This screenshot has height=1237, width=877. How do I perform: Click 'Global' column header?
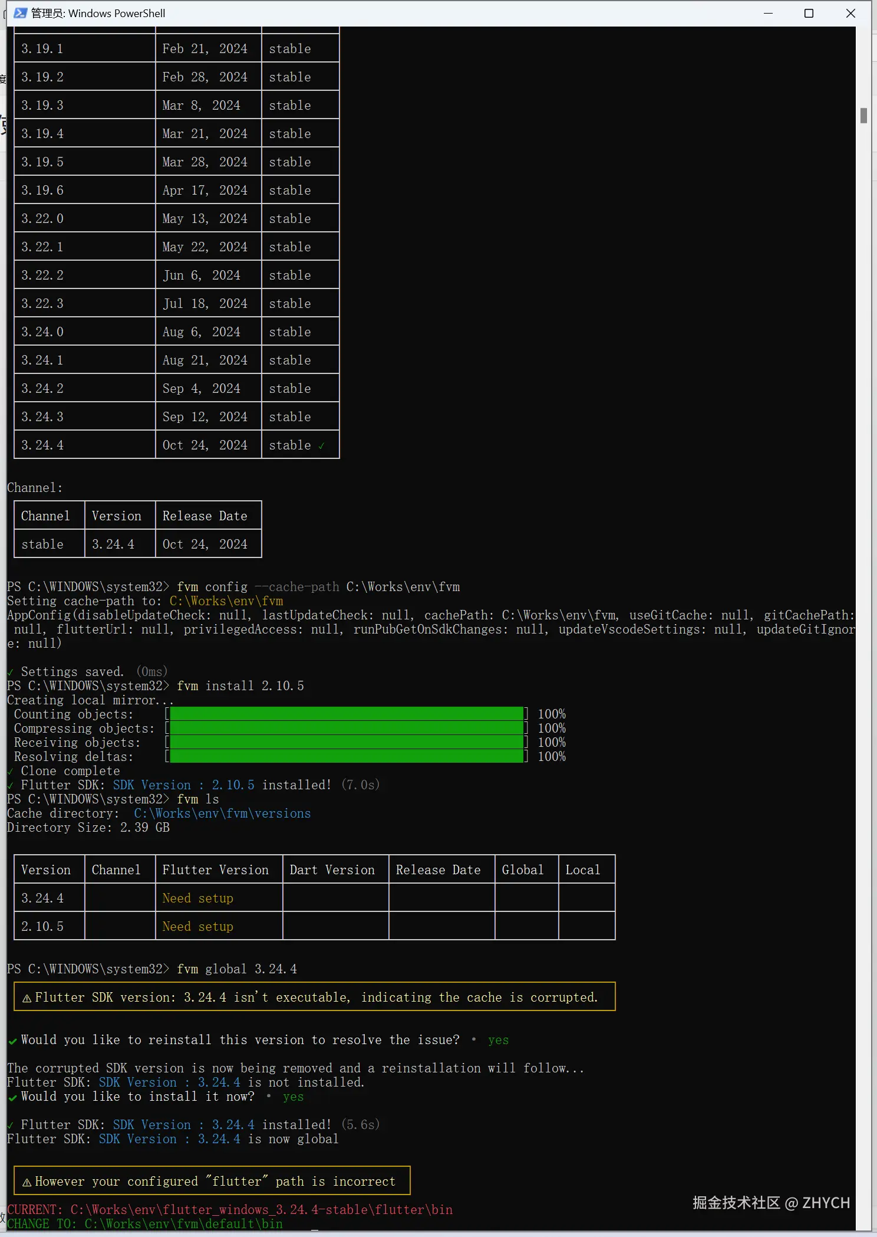click(523, 870)
